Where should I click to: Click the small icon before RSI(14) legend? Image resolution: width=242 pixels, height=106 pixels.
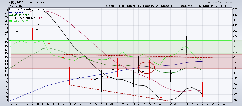click(10, 21)
